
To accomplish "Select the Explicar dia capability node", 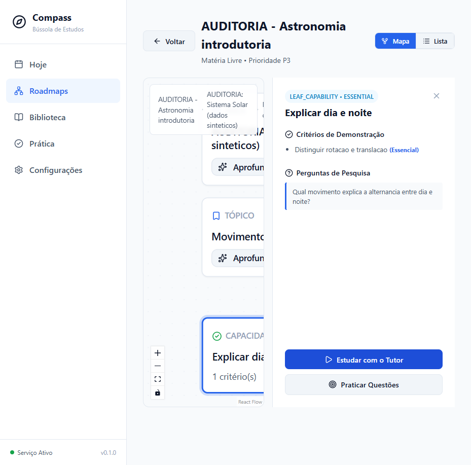I will point(233,355).
